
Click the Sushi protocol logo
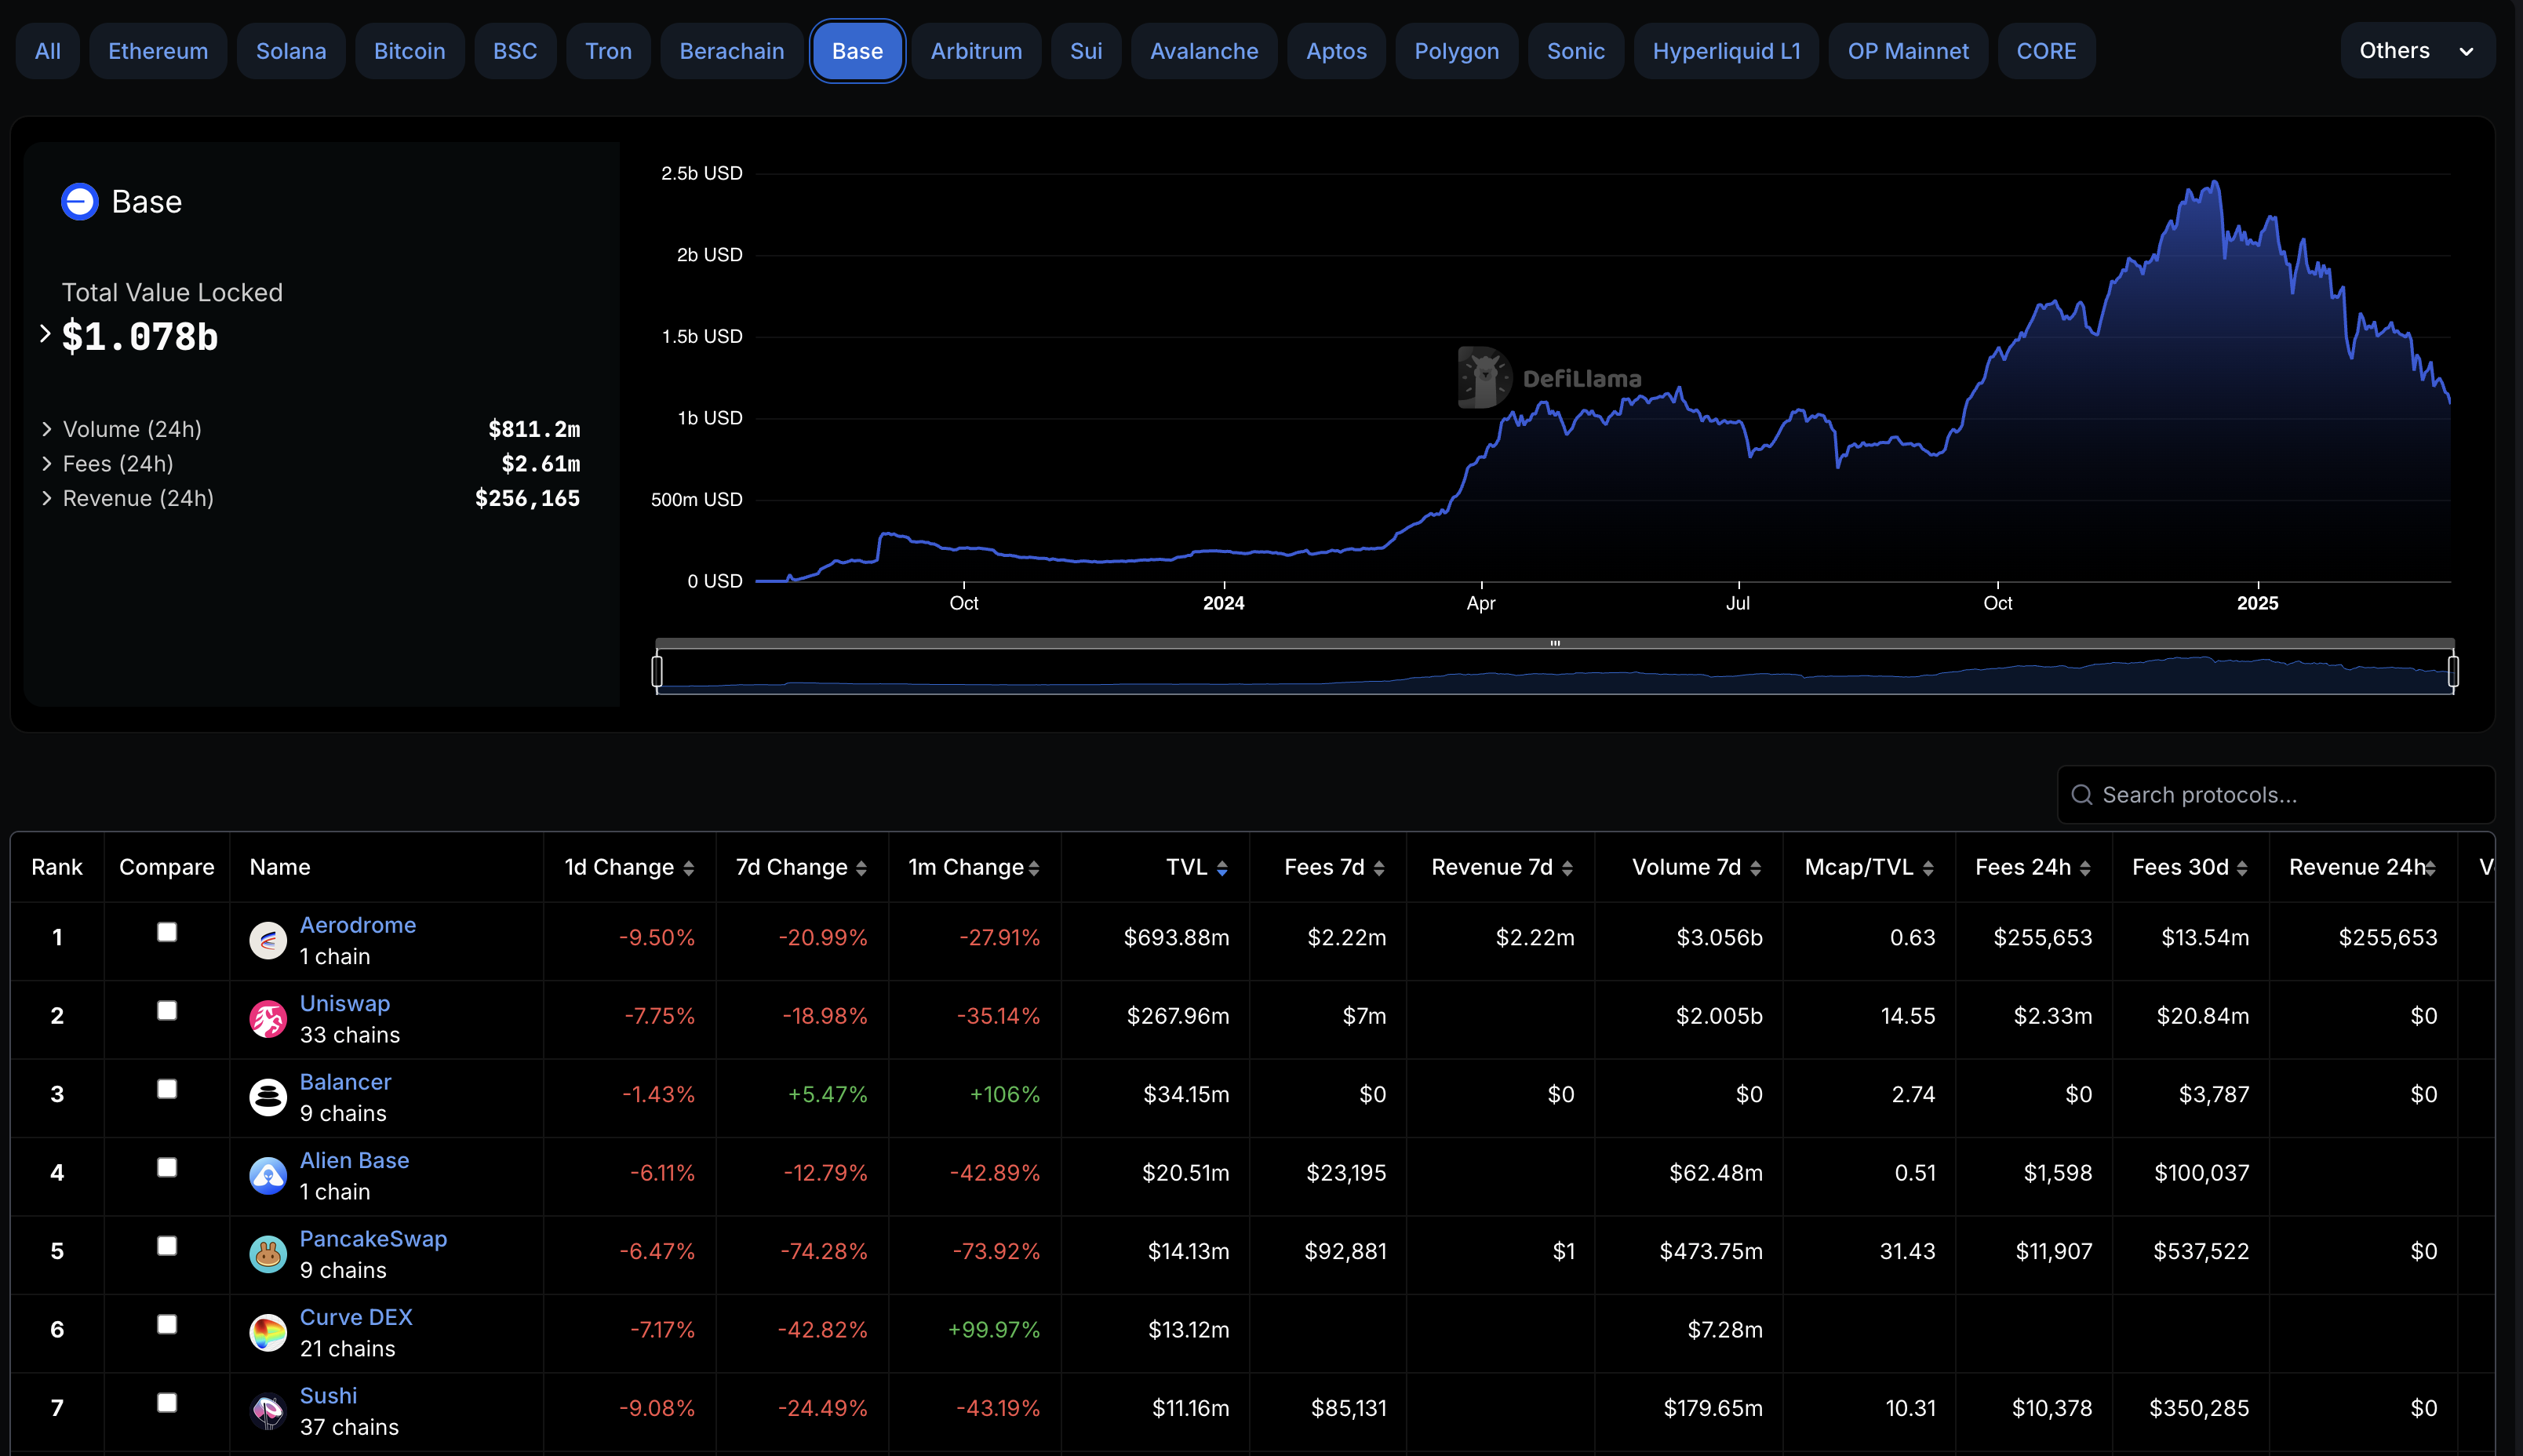[268, 1411]
